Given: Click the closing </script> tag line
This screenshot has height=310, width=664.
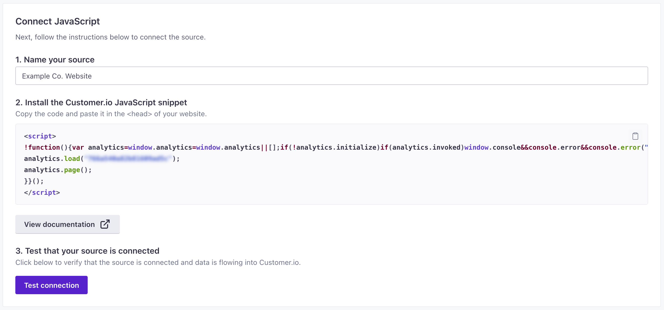Looking at the screenshot, I should tap(42, 192).
